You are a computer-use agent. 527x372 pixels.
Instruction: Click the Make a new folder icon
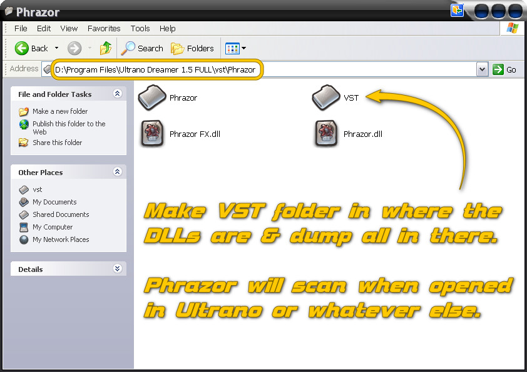coord(24,111)
